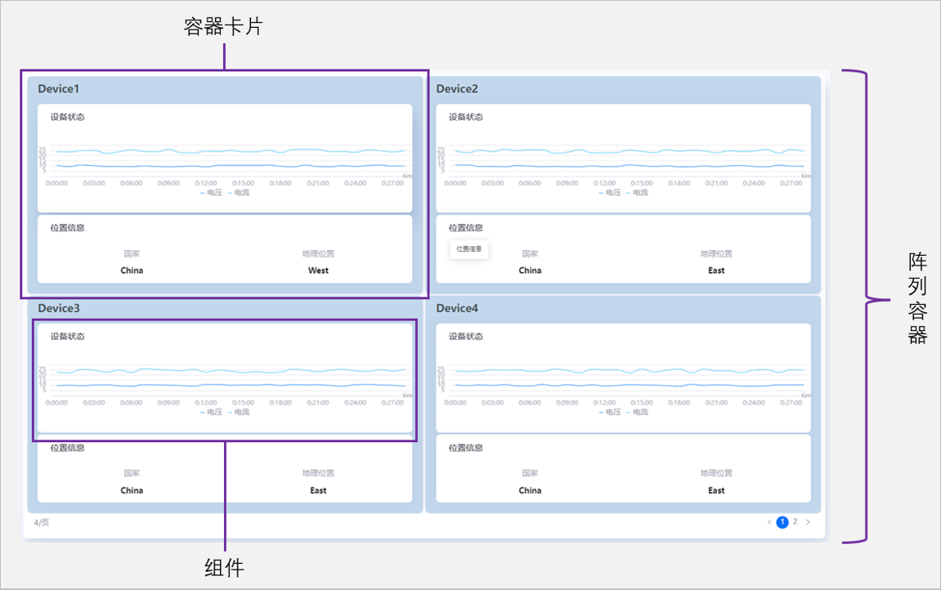Hide 电流 series in Device3 chart
Screen dimensions: 941x590
[239, 412]
